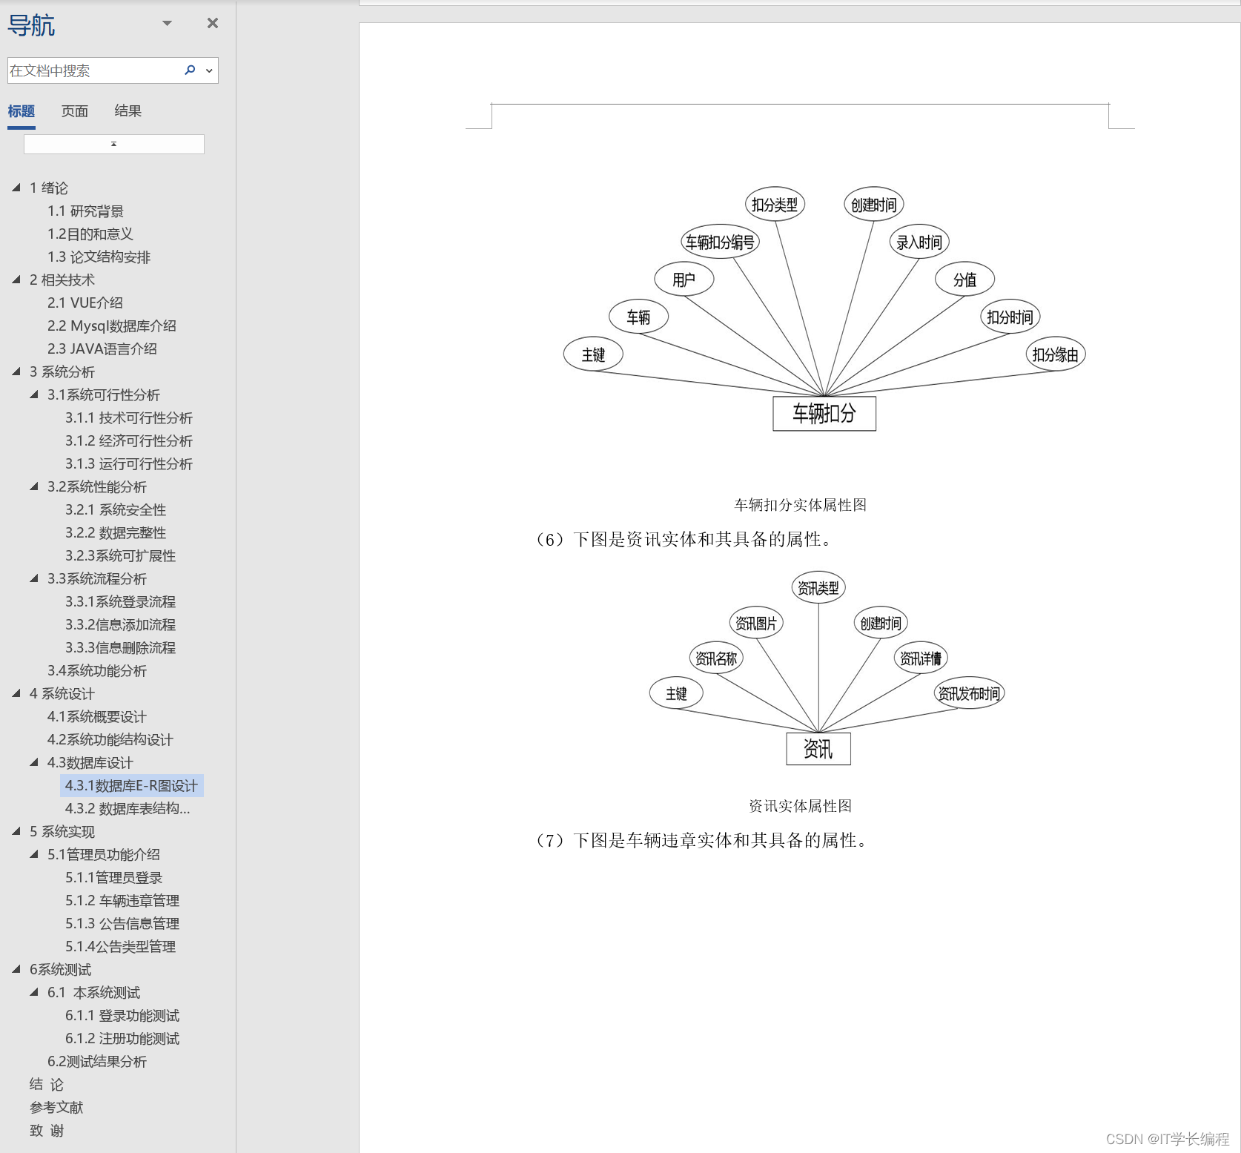The height and width of the screenshot is (1153, 1241).
Task: Go to heading 2.1 VUE介绍
Action: (85, 303)
